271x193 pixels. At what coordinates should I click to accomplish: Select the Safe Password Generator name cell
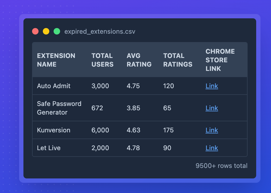[59, 108]
